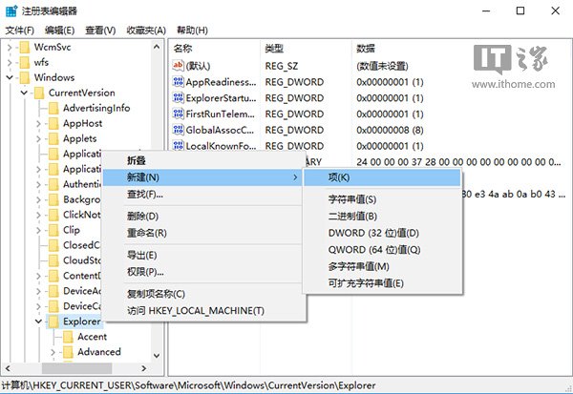Viewport: 573px width, 394px height.
Task: Click the CurrentVersion folder icon
Action: pos(39,93)
